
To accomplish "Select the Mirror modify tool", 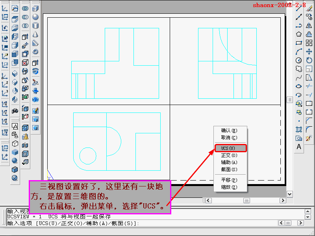I will tap(309, 26).
